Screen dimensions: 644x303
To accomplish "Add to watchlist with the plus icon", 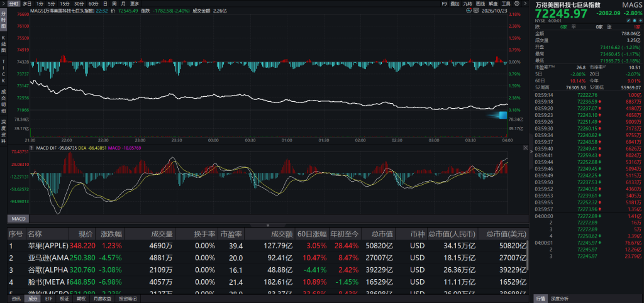I will tap(640, 20).
